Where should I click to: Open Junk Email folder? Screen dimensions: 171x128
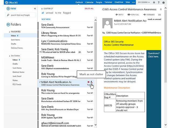point(17,76)
